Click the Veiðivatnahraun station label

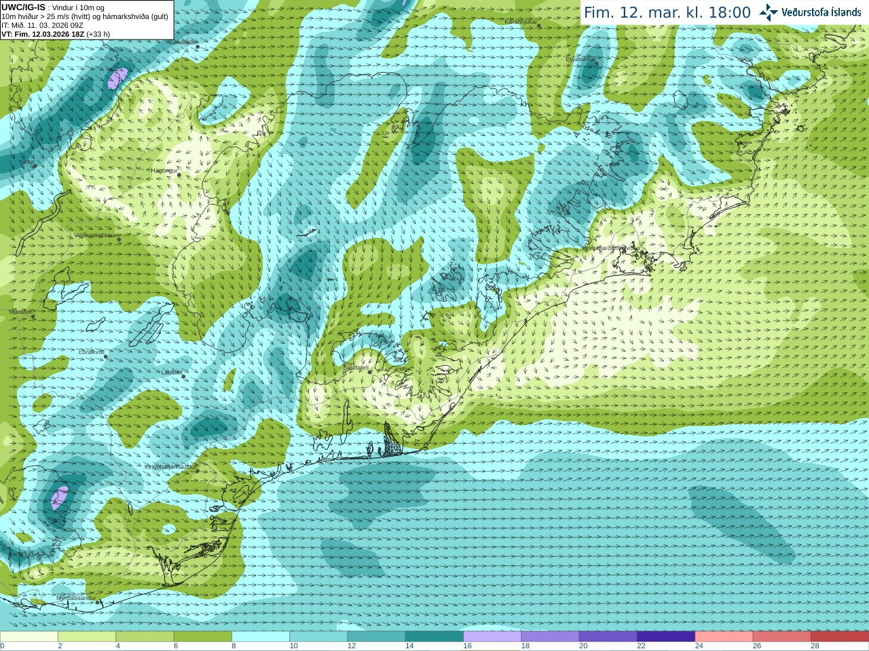pyautogui.click(x=96, y=234)
